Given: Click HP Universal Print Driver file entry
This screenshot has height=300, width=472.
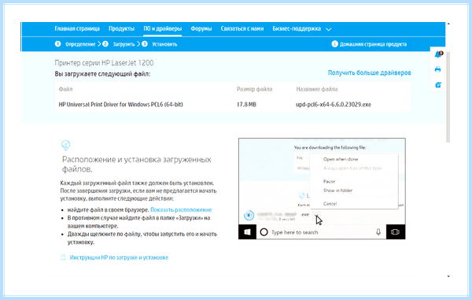Looking at the screenshot, I should coord(120,105).
